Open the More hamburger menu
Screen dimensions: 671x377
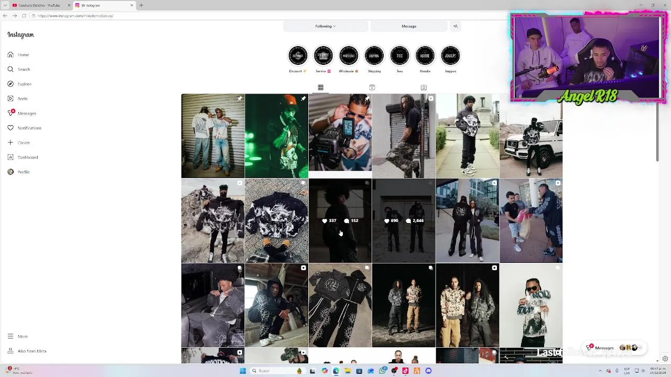pyautogui.click(x=10, y=336)
